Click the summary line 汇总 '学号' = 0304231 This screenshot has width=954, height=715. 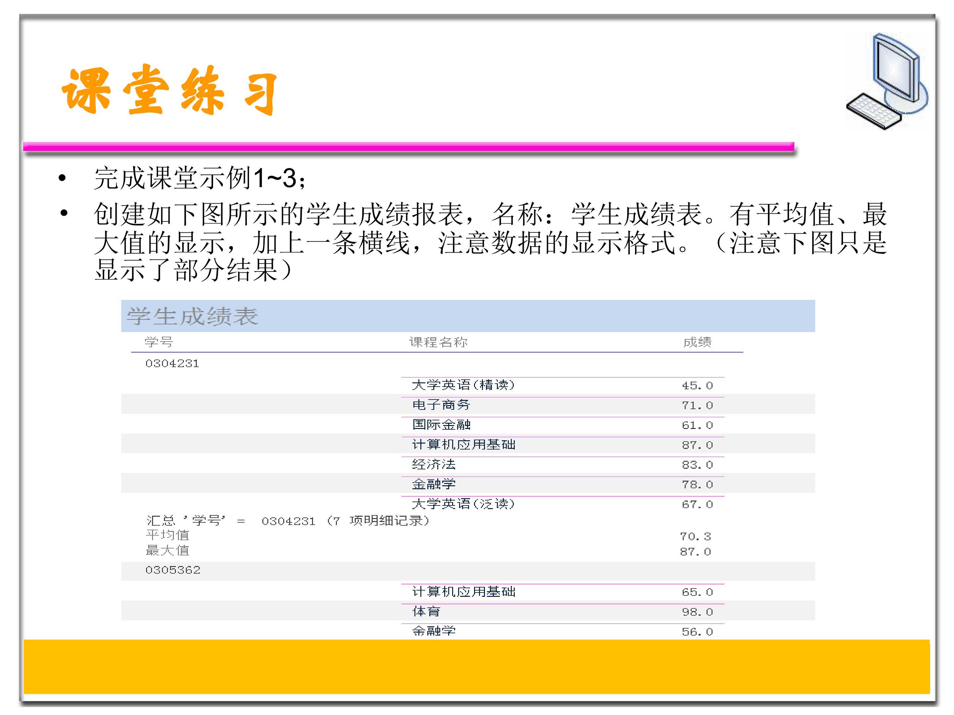288,521
